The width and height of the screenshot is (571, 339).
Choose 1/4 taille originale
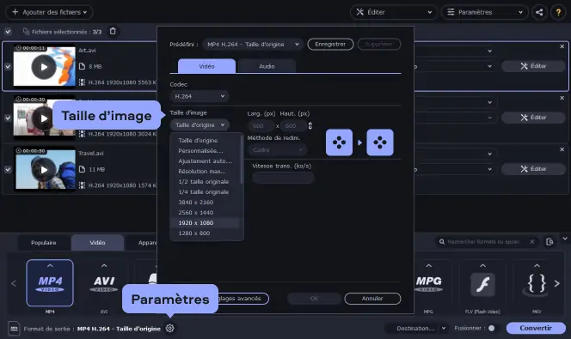pyautogui.click(x=205, y=192)
